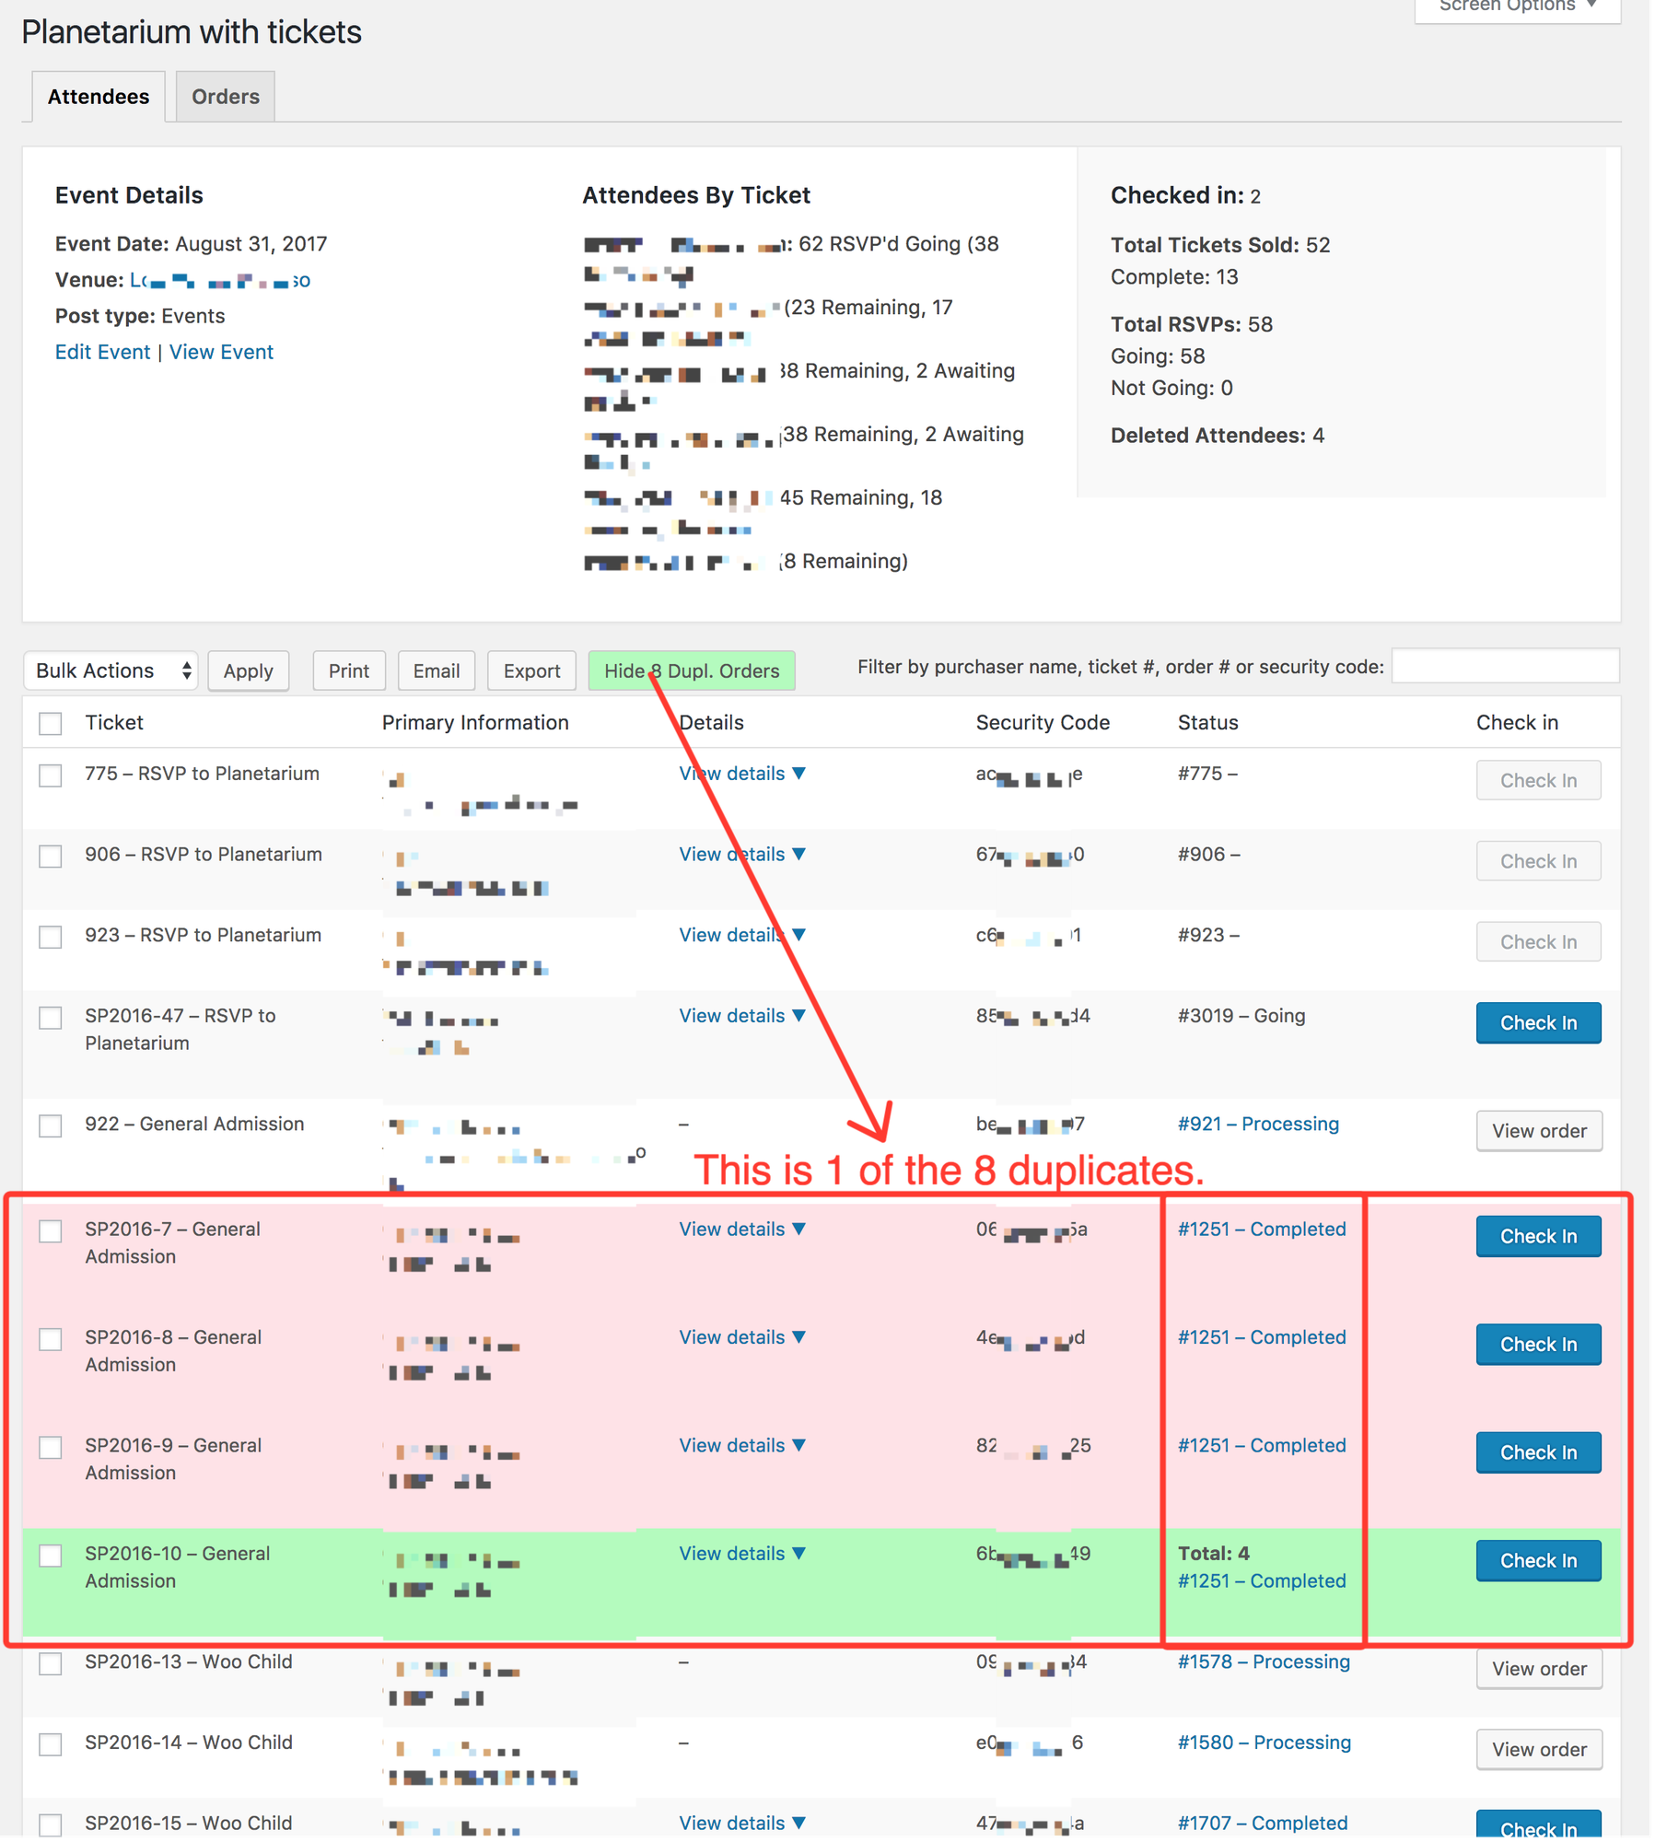
Task: Click the Print button
Action: click(348, 670)
